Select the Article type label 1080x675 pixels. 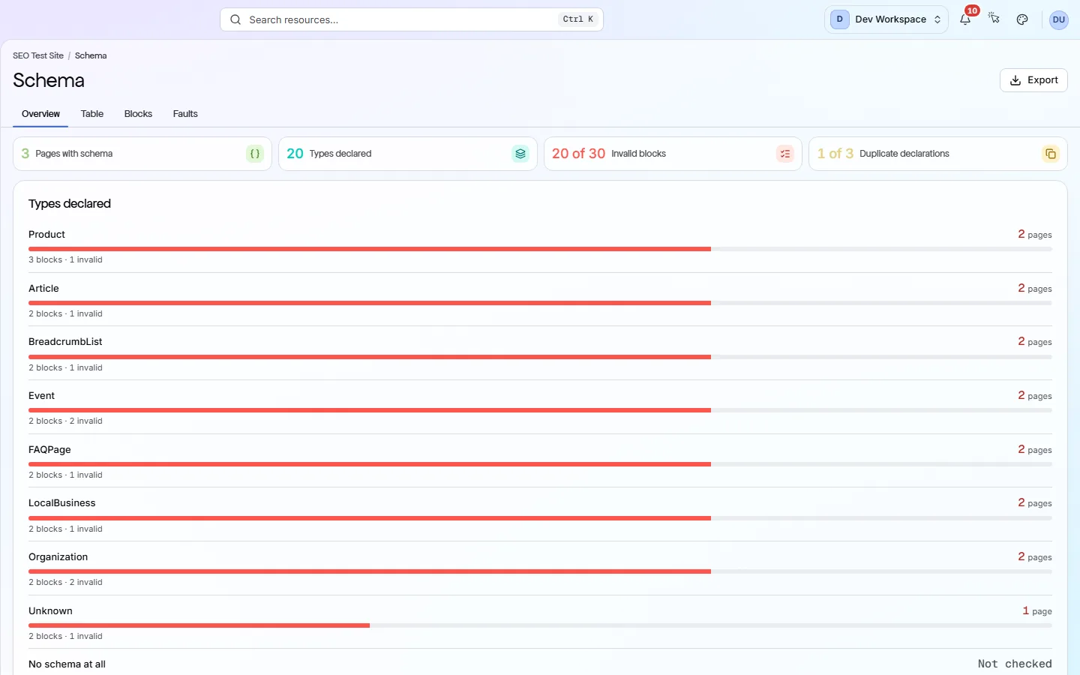43,289
